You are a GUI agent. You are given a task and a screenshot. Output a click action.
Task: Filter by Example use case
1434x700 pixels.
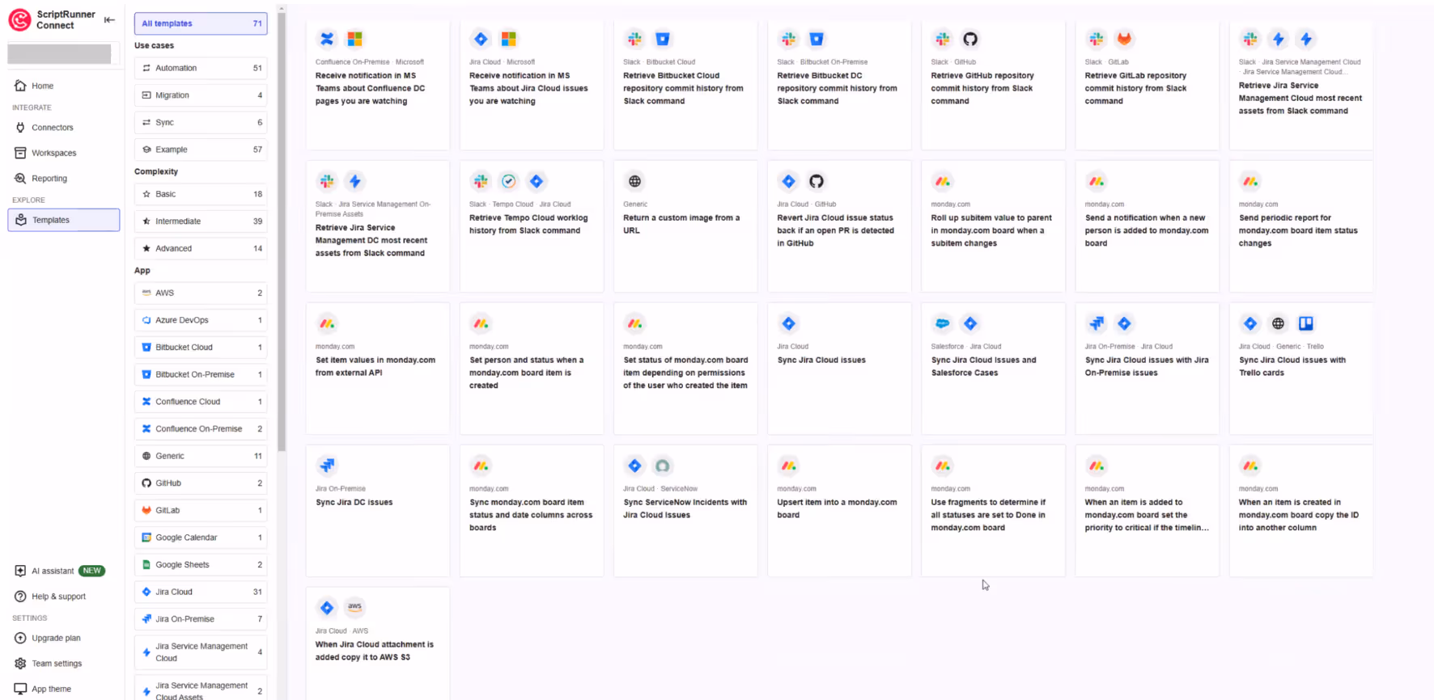point(201,150)
